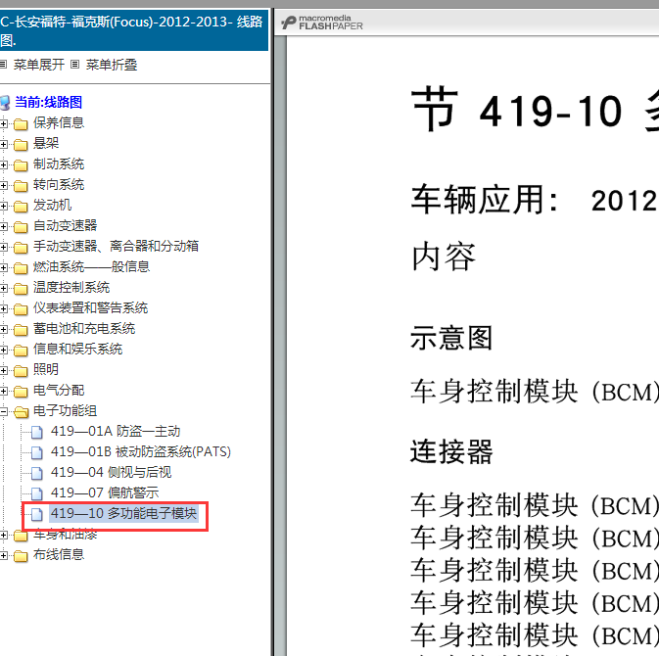The width and height of the screenshot is (659, 656).
Task: Click the 菜单折叠 list icon
Action: [74, 65]
